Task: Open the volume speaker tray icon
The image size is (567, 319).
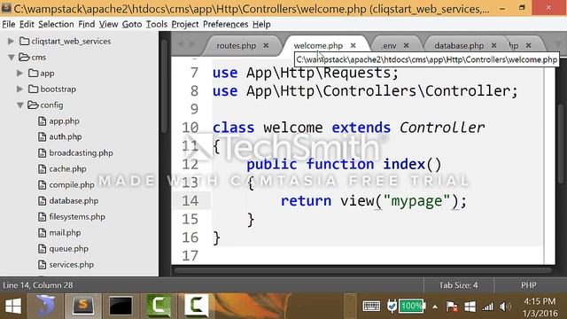Action: 505,307
